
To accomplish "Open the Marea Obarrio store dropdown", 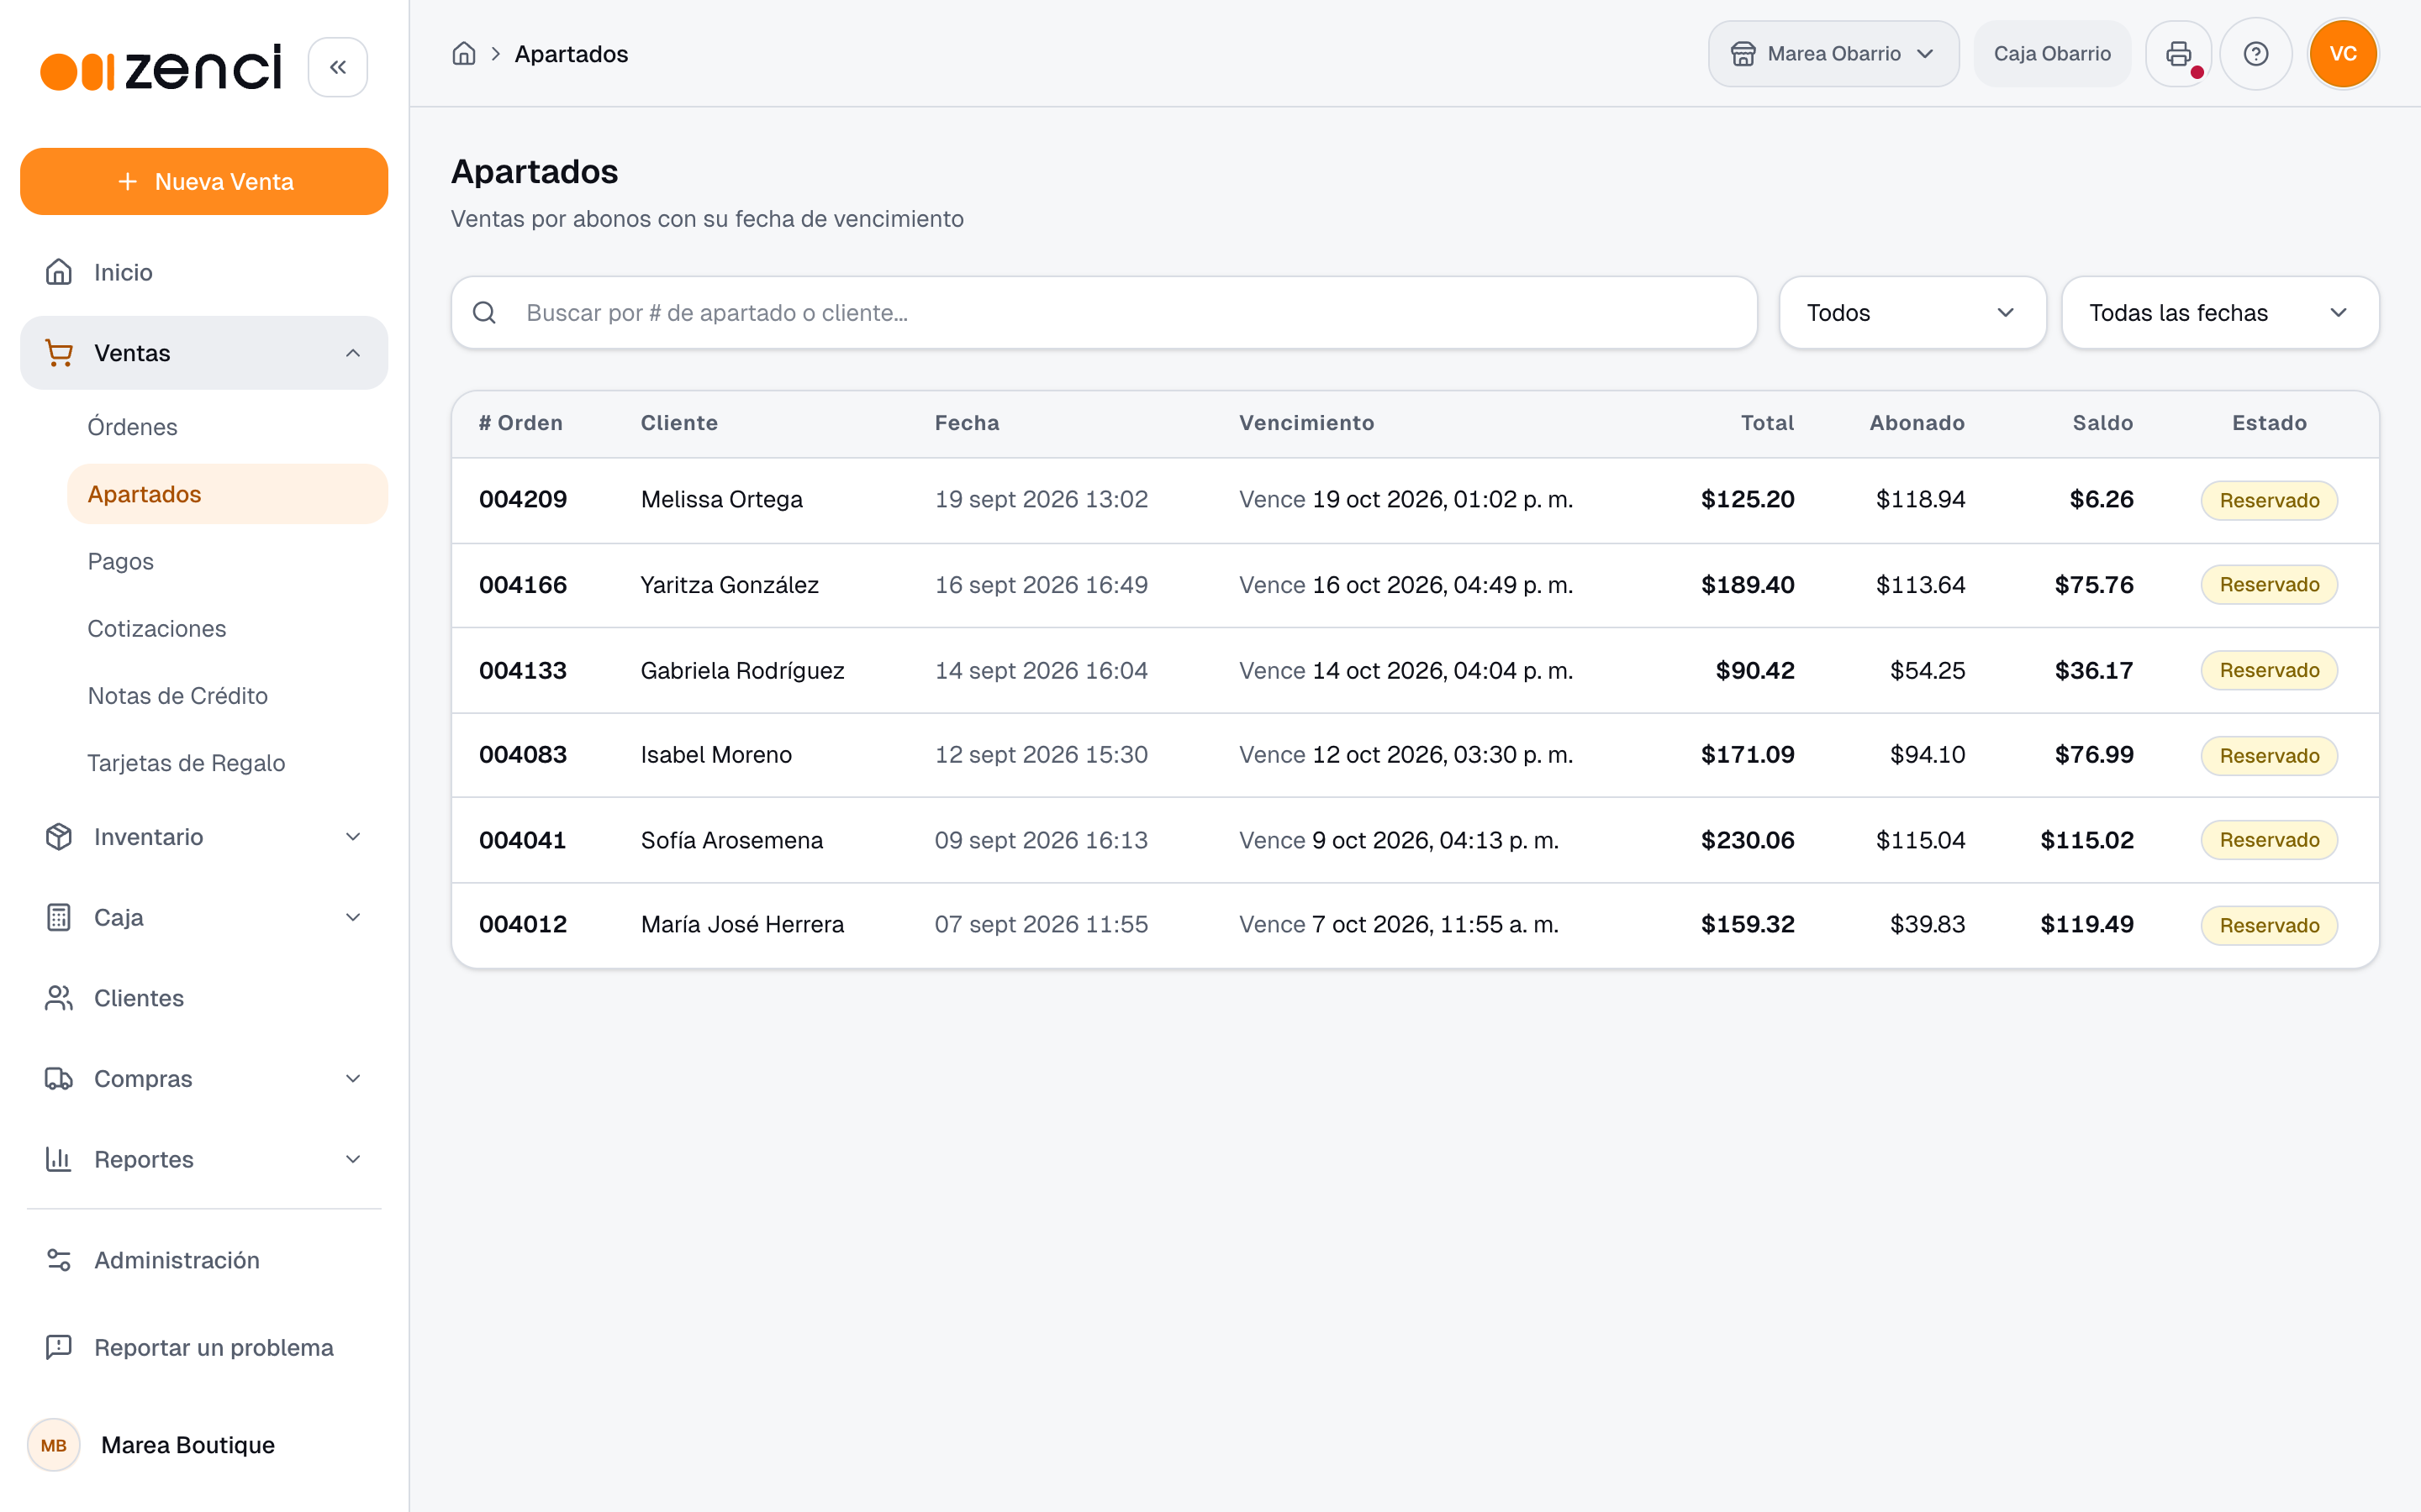I will click(x=1833, y=54).
